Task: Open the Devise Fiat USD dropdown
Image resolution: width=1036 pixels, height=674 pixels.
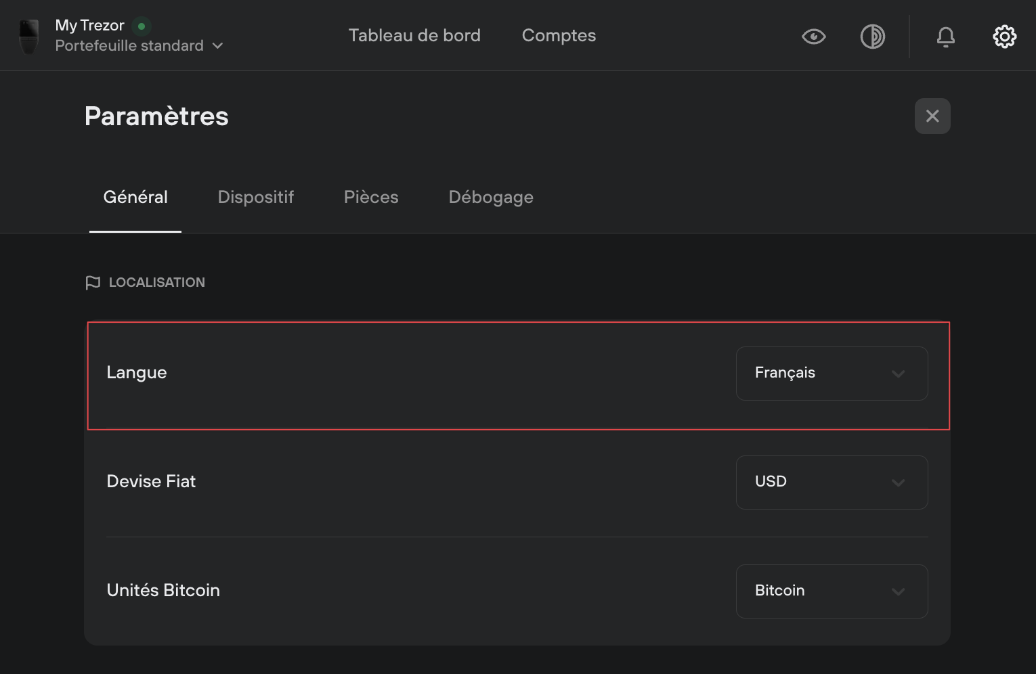Action: 832,482
